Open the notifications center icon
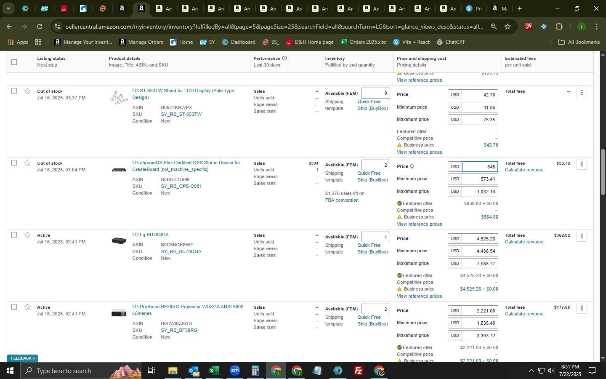The image size is (606, 379). click(592, 371)
